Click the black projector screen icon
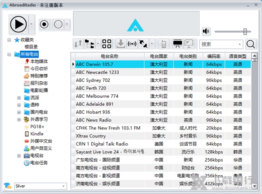Viewport: 262px width, 194px height. pyautogui.click(x=178, y=44)
